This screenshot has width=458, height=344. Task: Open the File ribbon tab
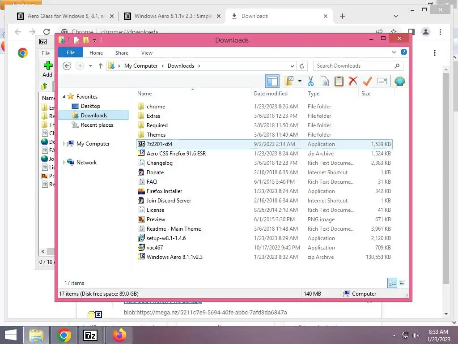tap(71, 53)
